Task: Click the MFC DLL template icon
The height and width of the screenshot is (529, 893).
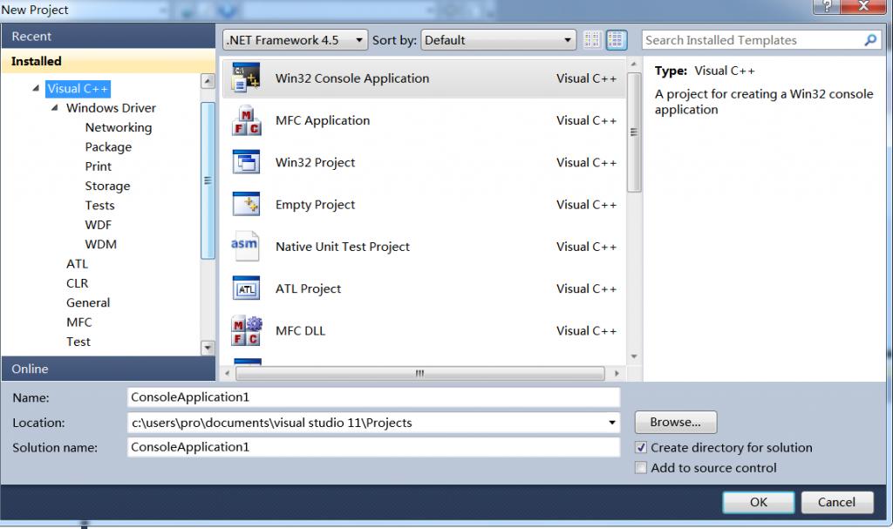Action: coord(246,331)
